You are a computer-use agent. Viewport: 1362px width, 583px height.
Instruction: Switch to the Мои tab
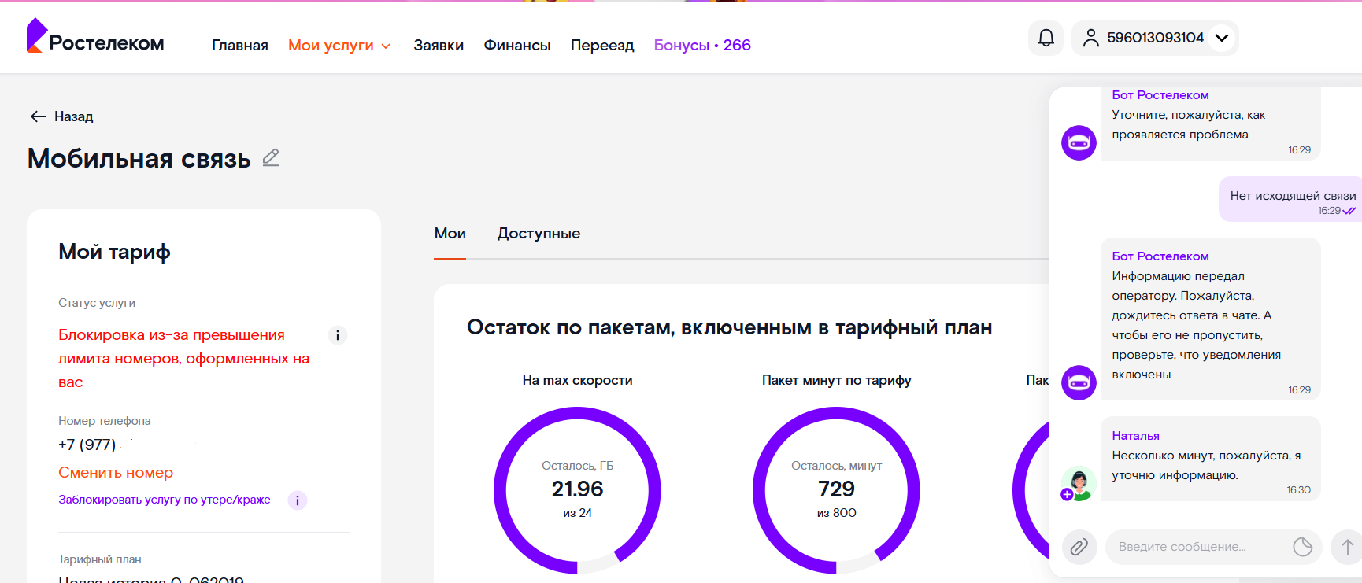[x=450, y=234]
